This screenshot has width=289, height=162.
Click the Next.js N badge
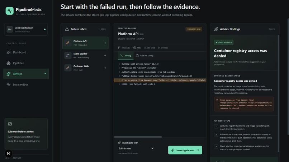coord(9,153)
